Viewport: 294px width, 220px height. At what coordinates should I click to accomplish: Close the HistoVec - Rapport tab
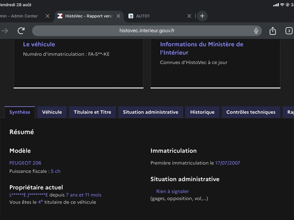tap(118, 16)
